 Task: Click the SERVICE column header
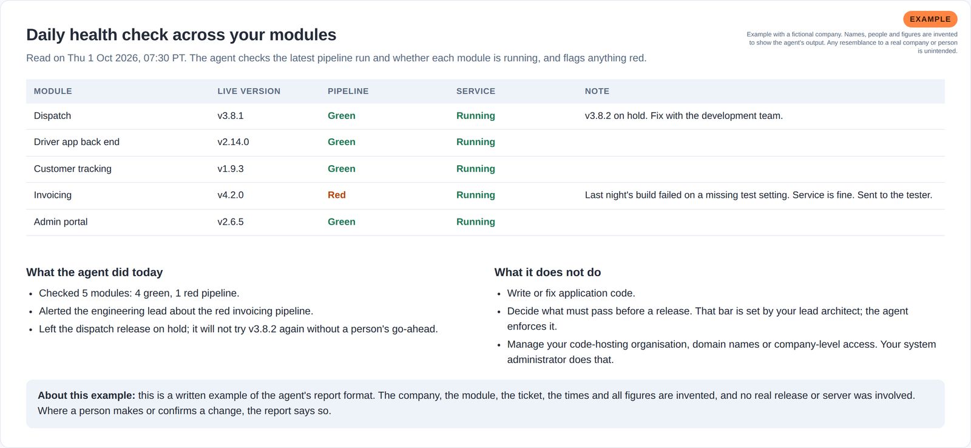tap(476, 91)
